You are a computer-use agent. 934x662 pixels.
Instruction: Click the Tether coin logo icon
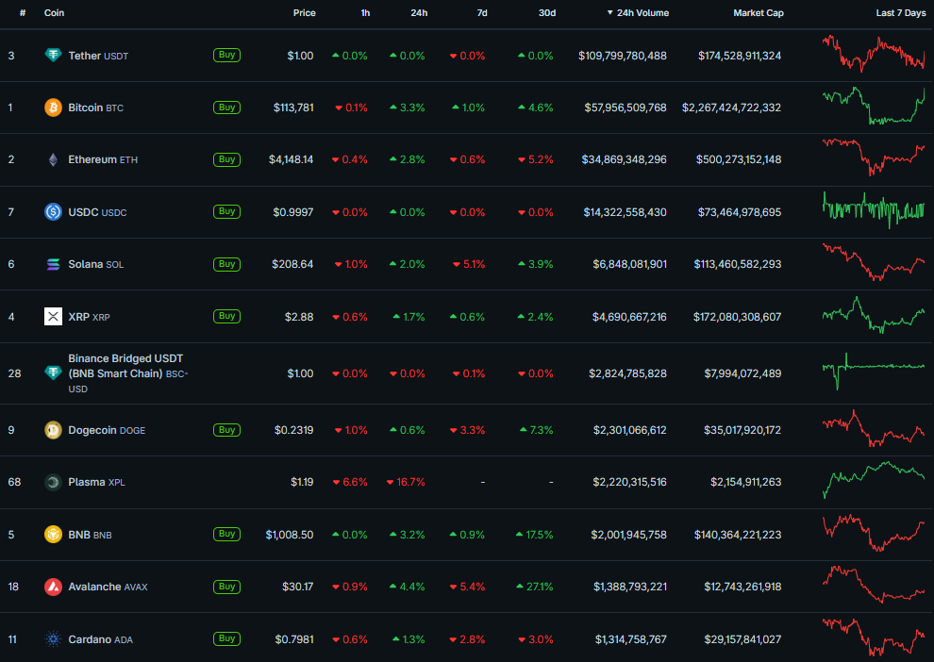click(53, 56)
